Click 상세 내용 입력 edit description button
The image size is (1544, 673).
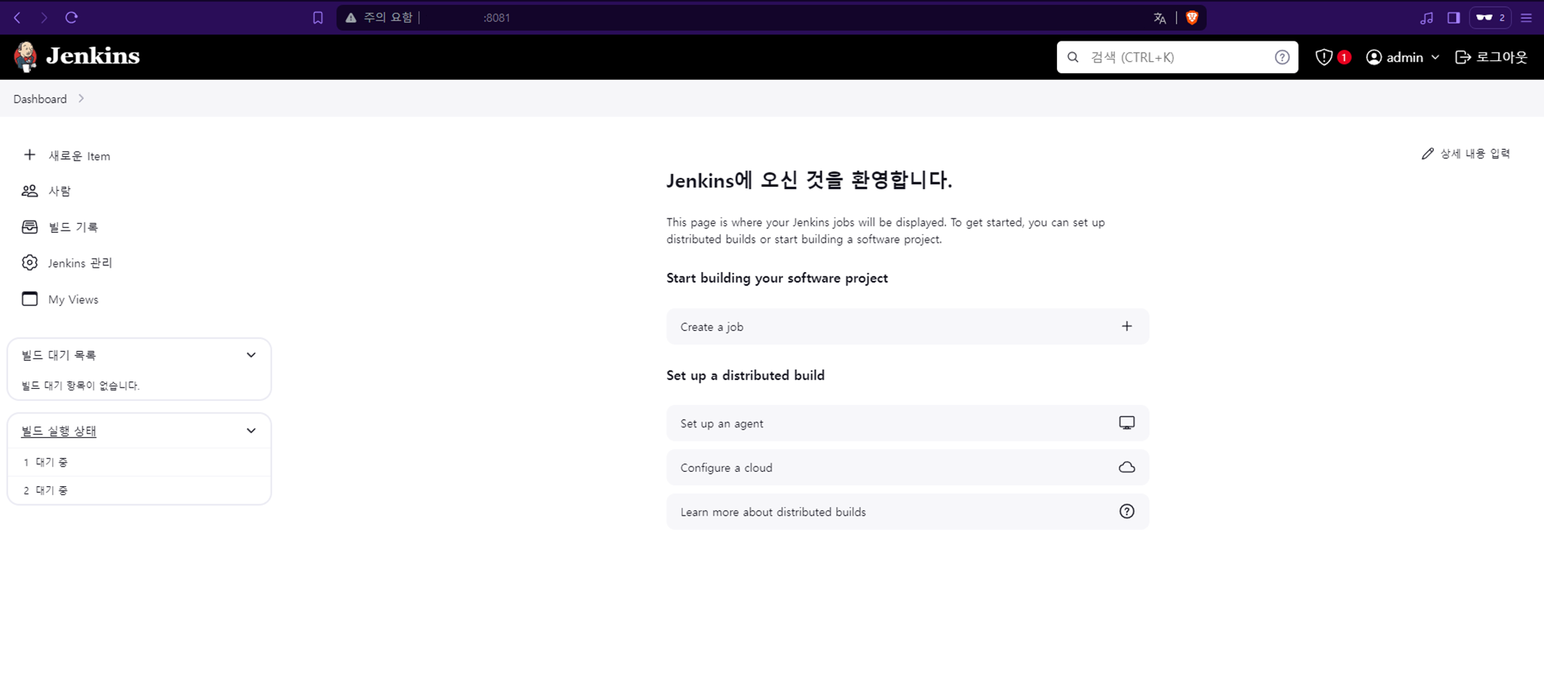tap(1466, 154)
